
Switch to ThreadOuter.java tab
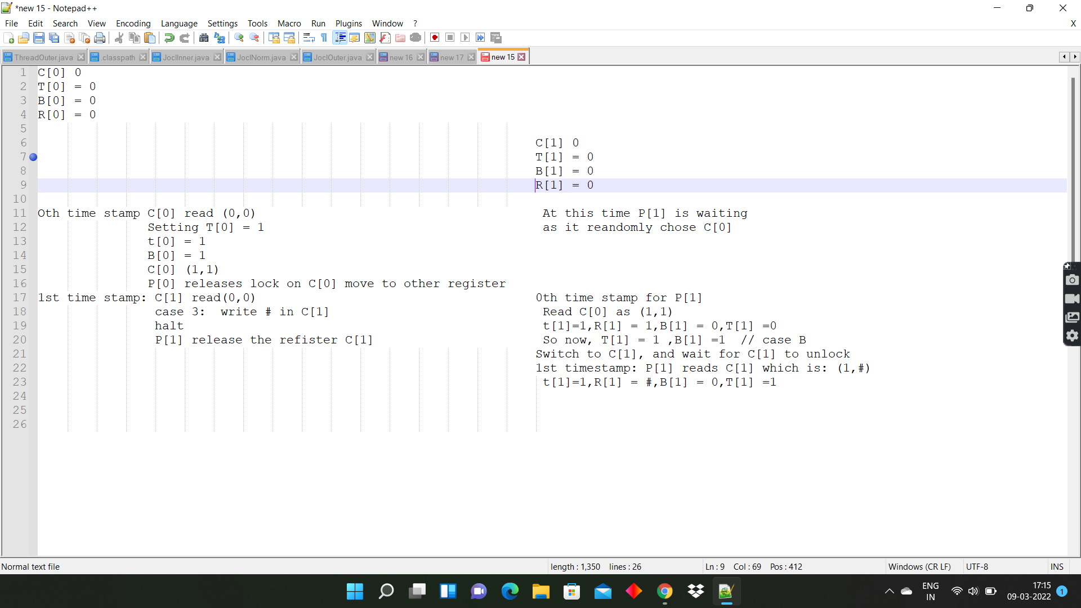(x=43, y=57)
